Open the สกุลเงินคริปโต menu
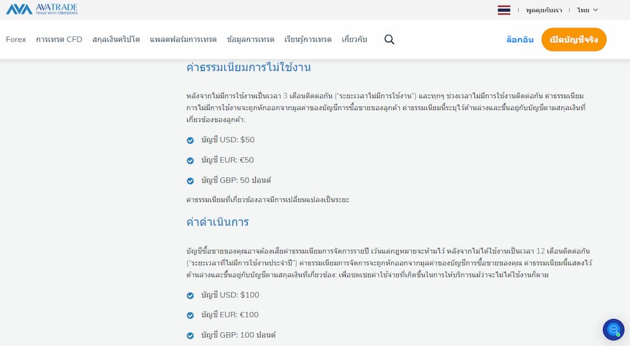Screen dimensions: 630x346 coord(116,40)
